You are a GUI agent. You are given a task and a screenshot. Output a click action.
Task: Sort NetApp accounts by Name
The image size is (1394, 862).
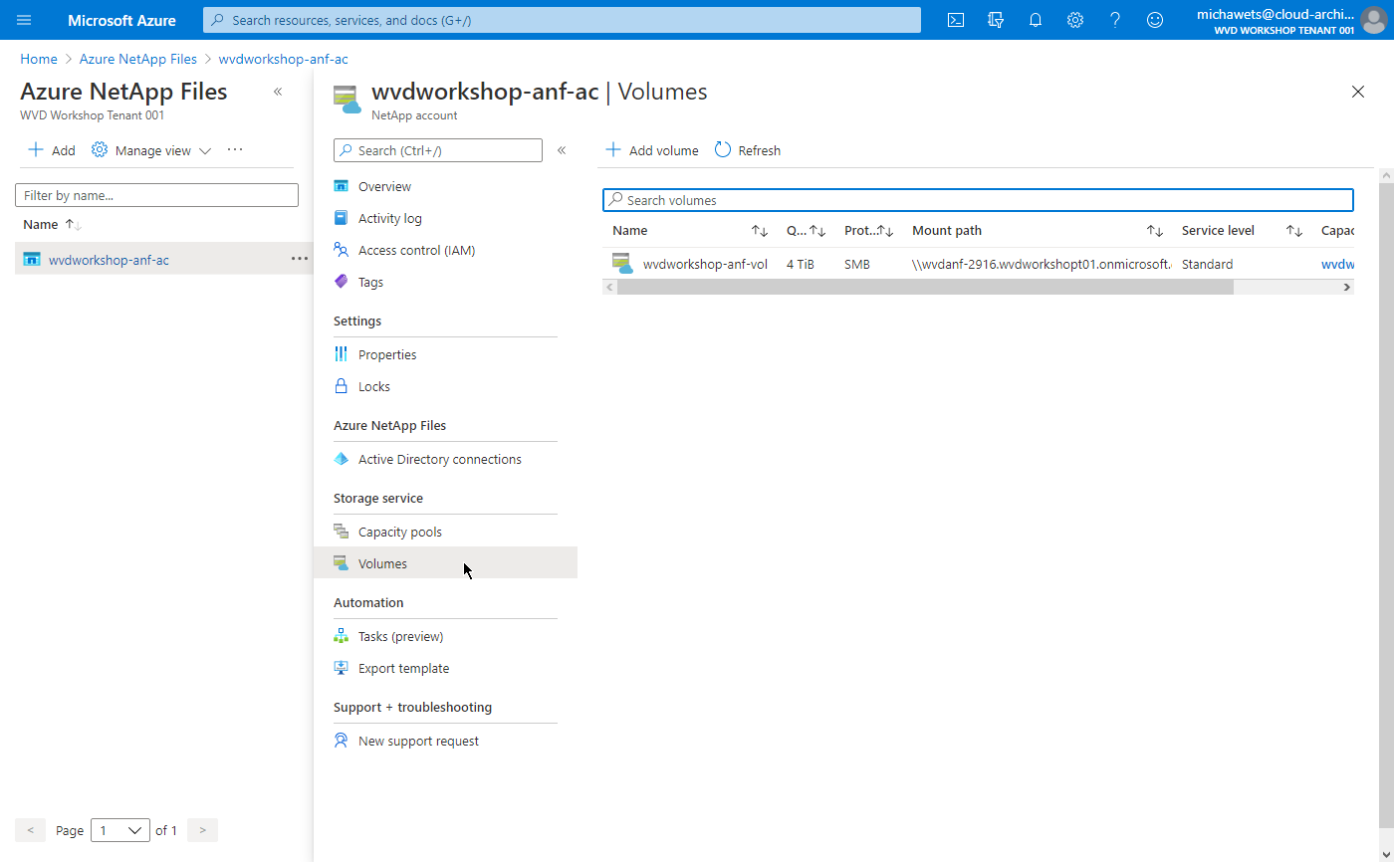52,224
